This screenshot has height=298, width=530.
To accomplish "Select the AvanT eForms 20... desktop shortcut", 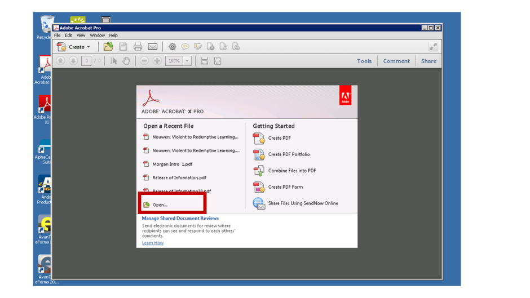I will coord(45,270).
